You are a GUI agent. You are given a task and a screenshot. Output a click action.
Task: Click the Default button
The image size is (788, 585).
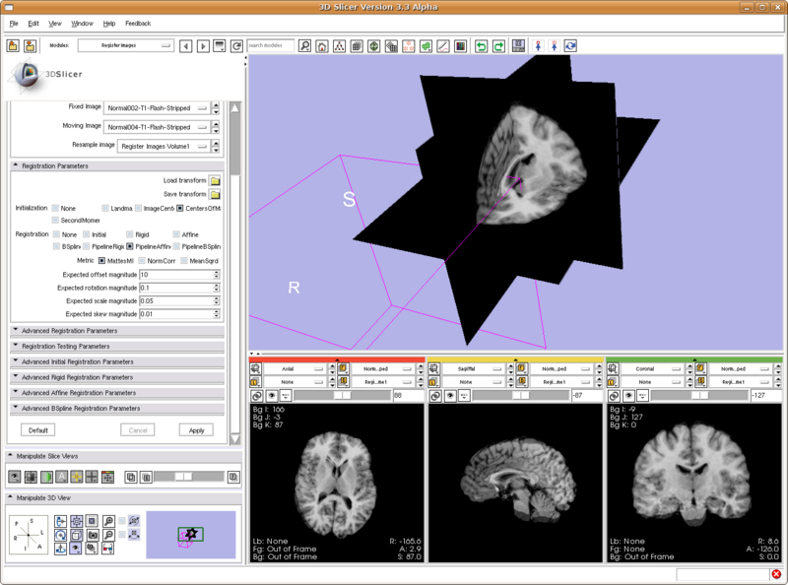pos(37,429)
